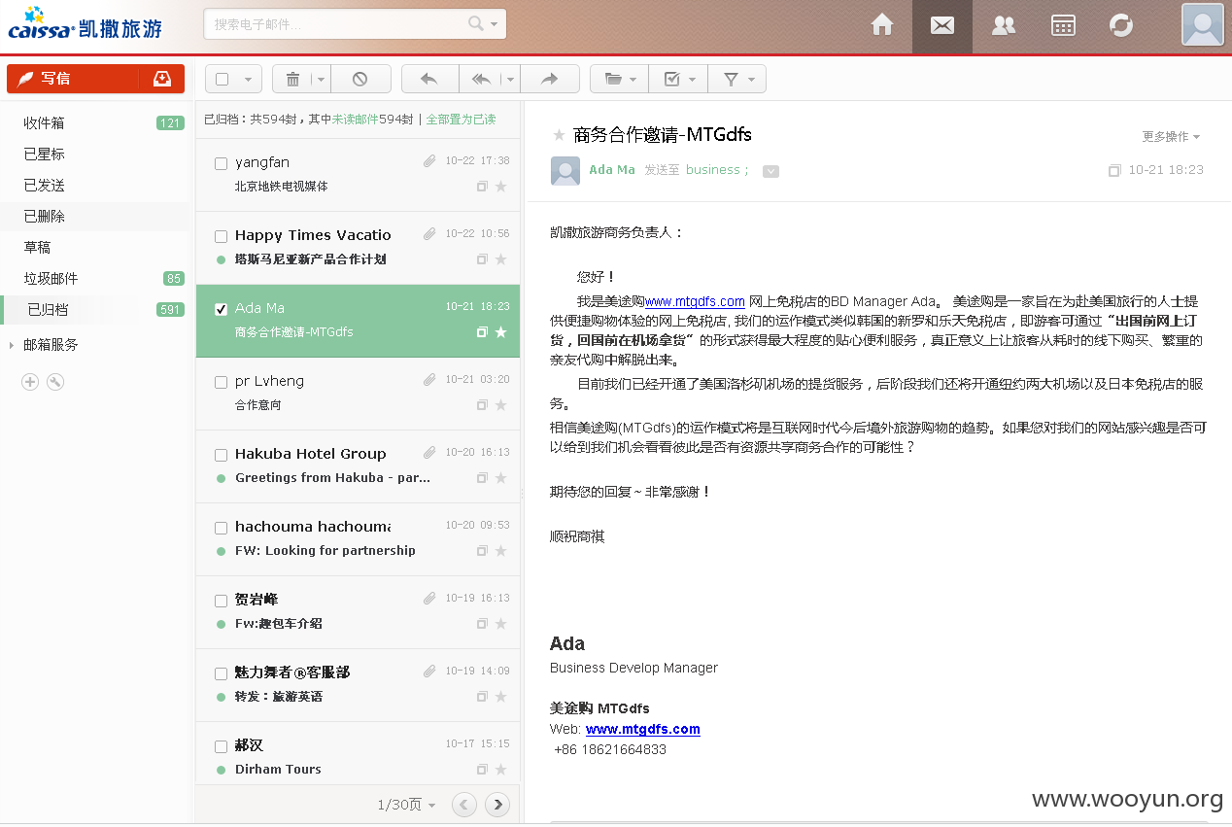Open the filter dropdown
1232x827 pixels.
point(736,80)
